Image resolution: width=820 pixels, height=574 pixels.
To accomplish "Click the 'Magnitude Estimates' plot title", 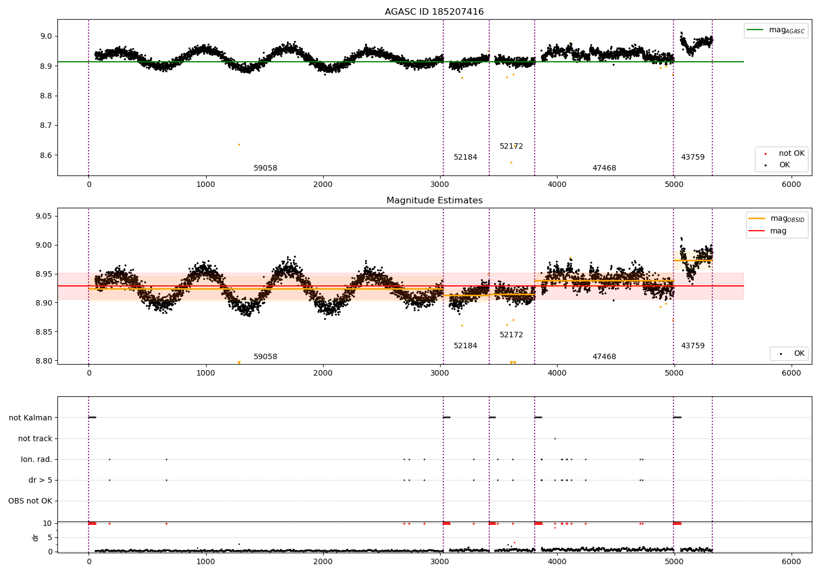I will 434,201.
